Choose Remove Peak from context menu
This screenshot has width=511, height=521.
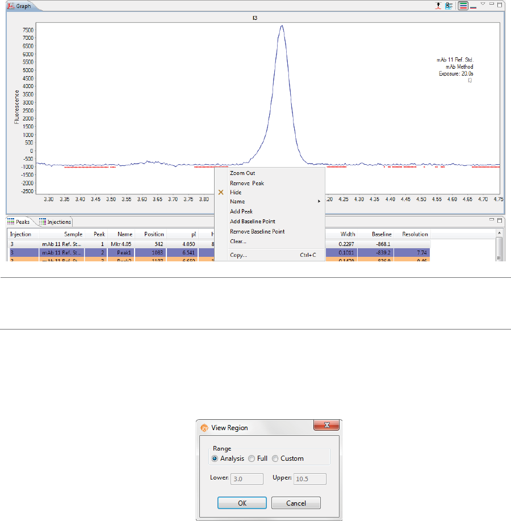coord(247,184)
